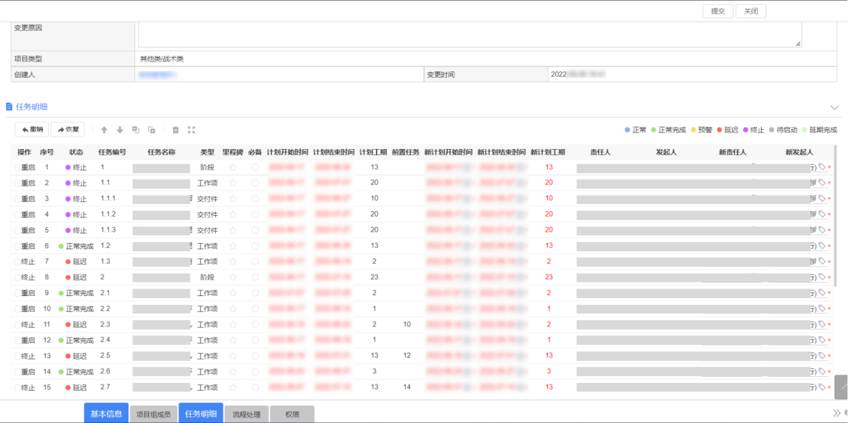Click inside the 变更原因 text area
This screenshot has height=423, width=848.
469,33
